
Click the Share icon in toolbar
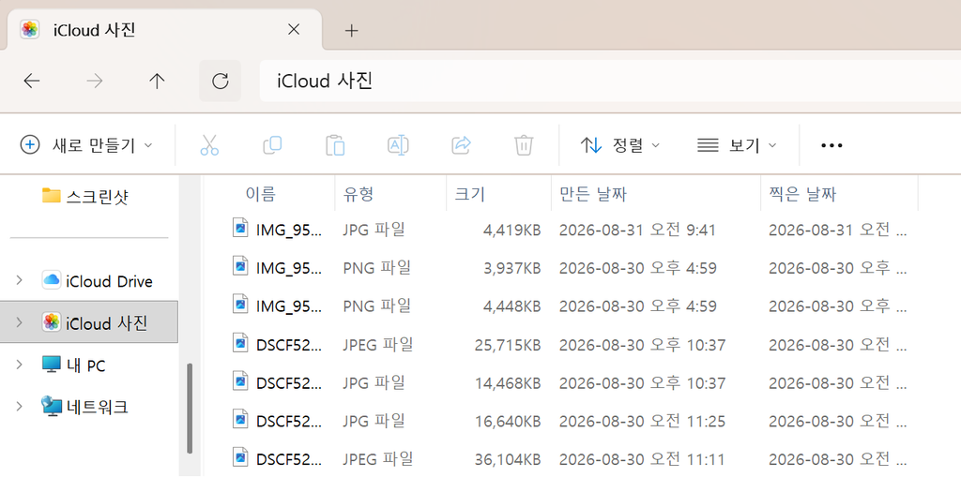[461, 145]
